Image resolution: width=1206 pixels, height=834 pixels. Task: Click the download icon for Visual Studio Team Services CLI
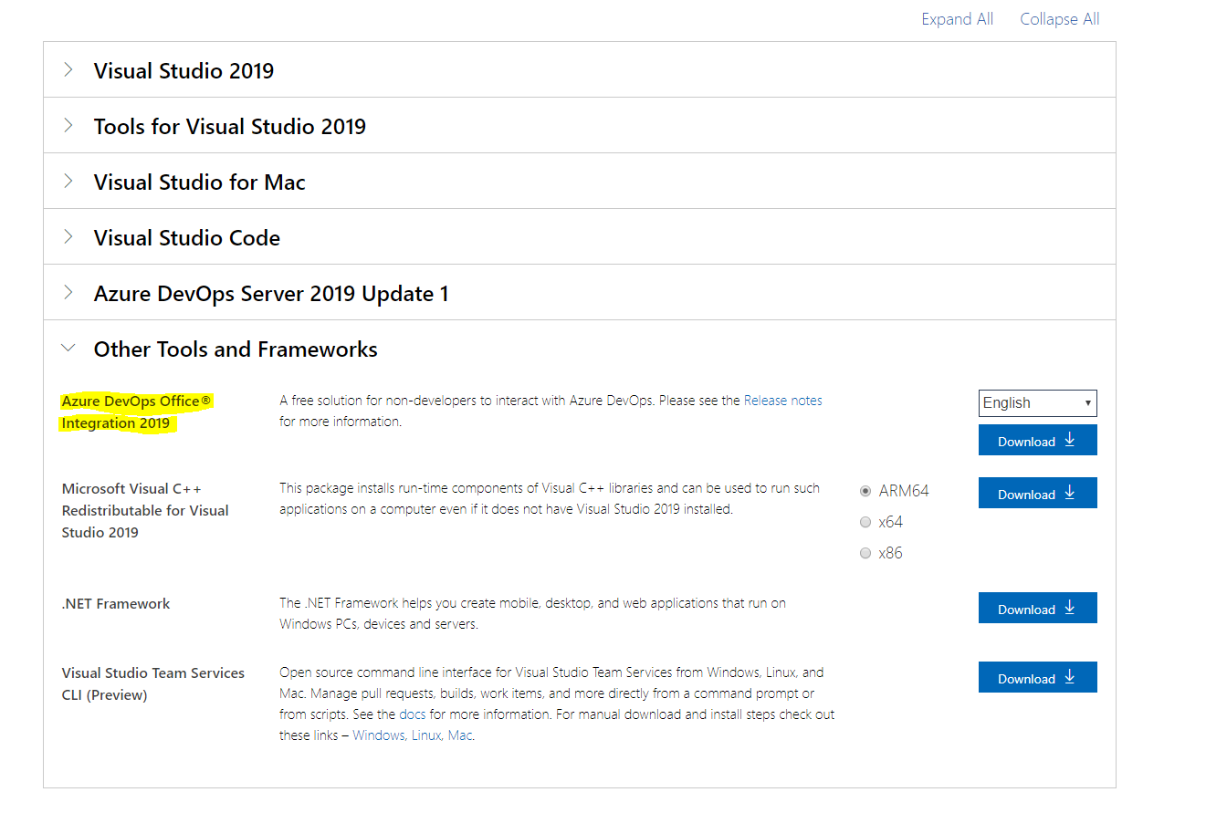pyautogui.click(x=1070, y=677)
